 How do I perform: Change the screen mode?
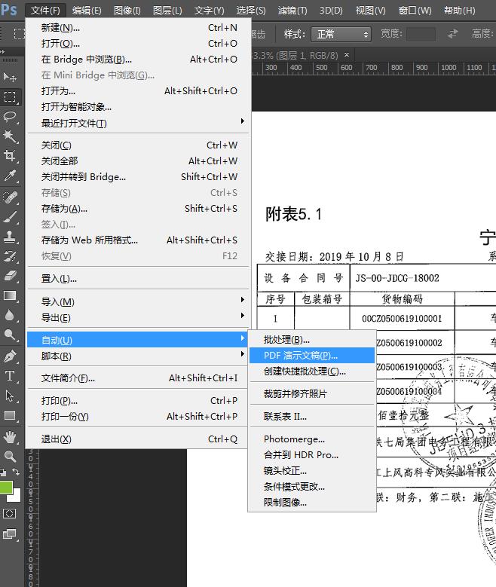tap(9, 534)
